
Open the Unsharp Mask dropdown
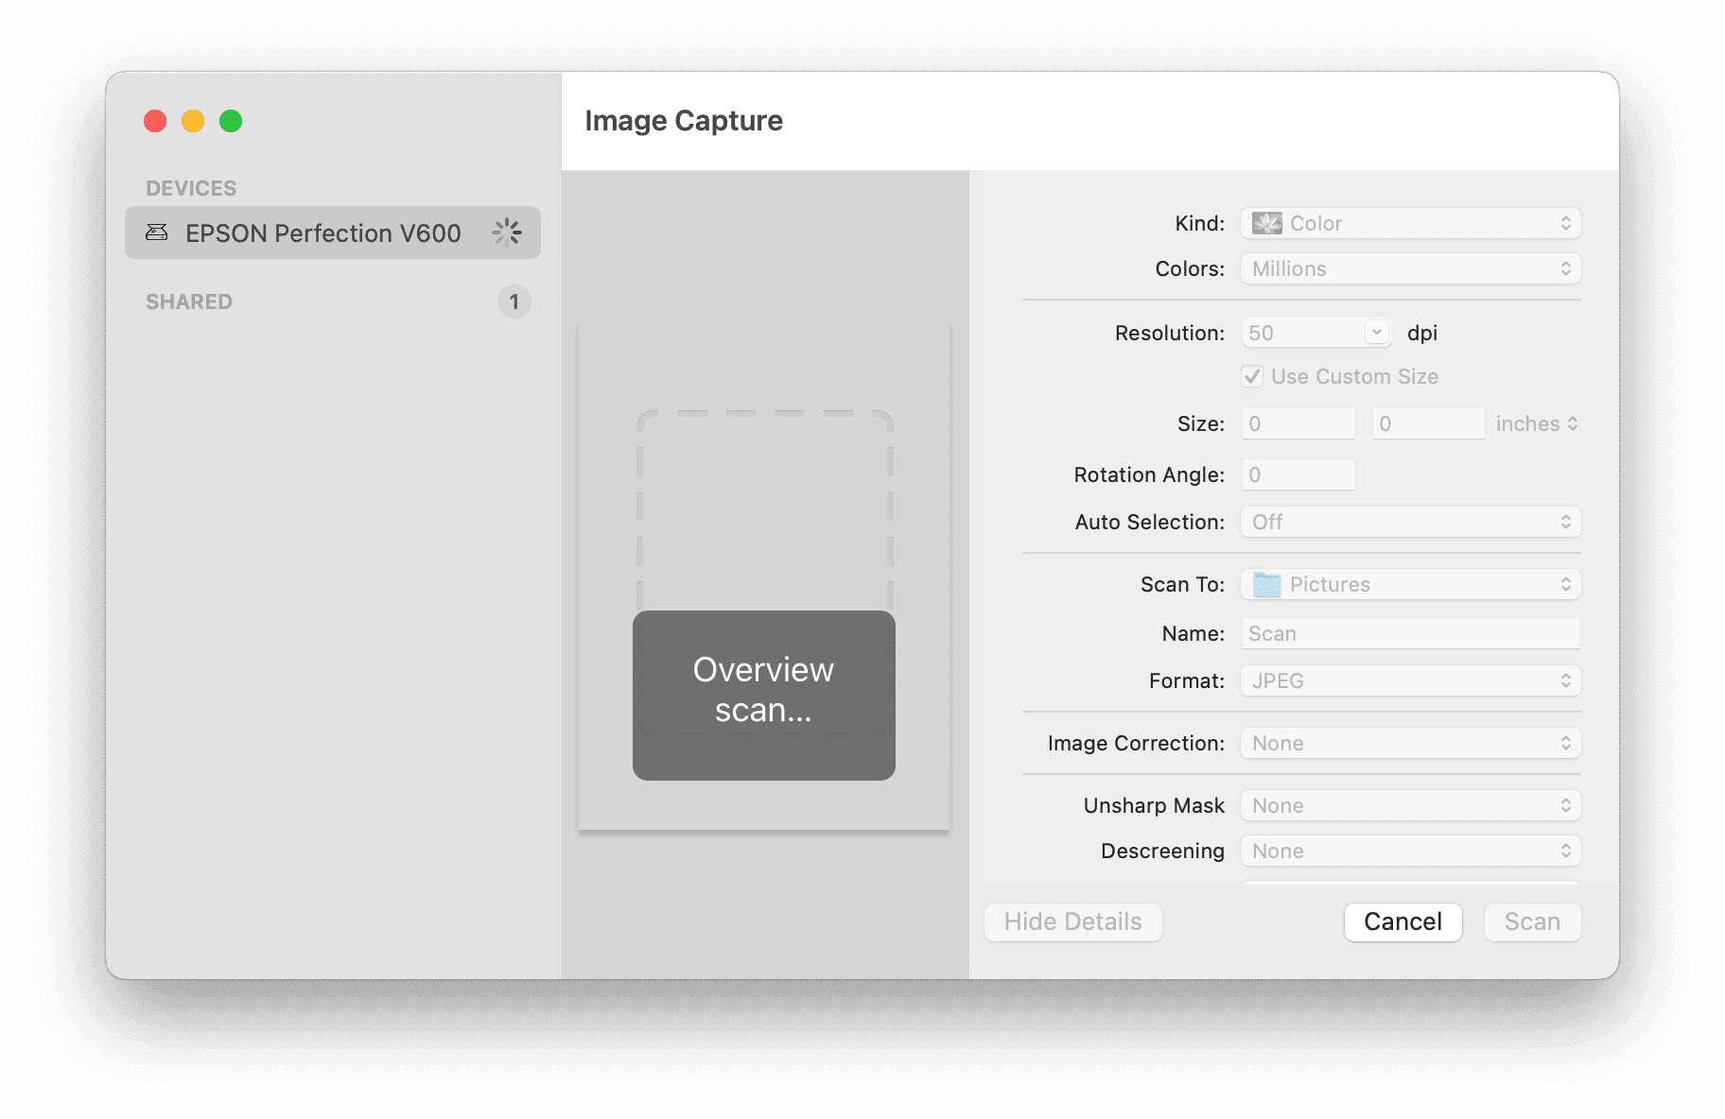pyautogui.click(x=1409, y=804)
